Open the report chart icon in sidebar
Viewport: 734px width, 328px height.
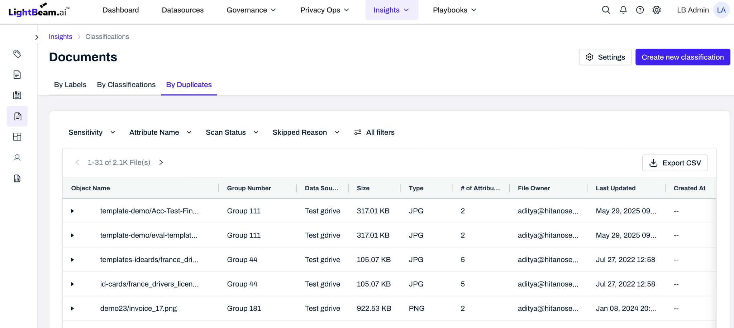(x=17, y=178)
